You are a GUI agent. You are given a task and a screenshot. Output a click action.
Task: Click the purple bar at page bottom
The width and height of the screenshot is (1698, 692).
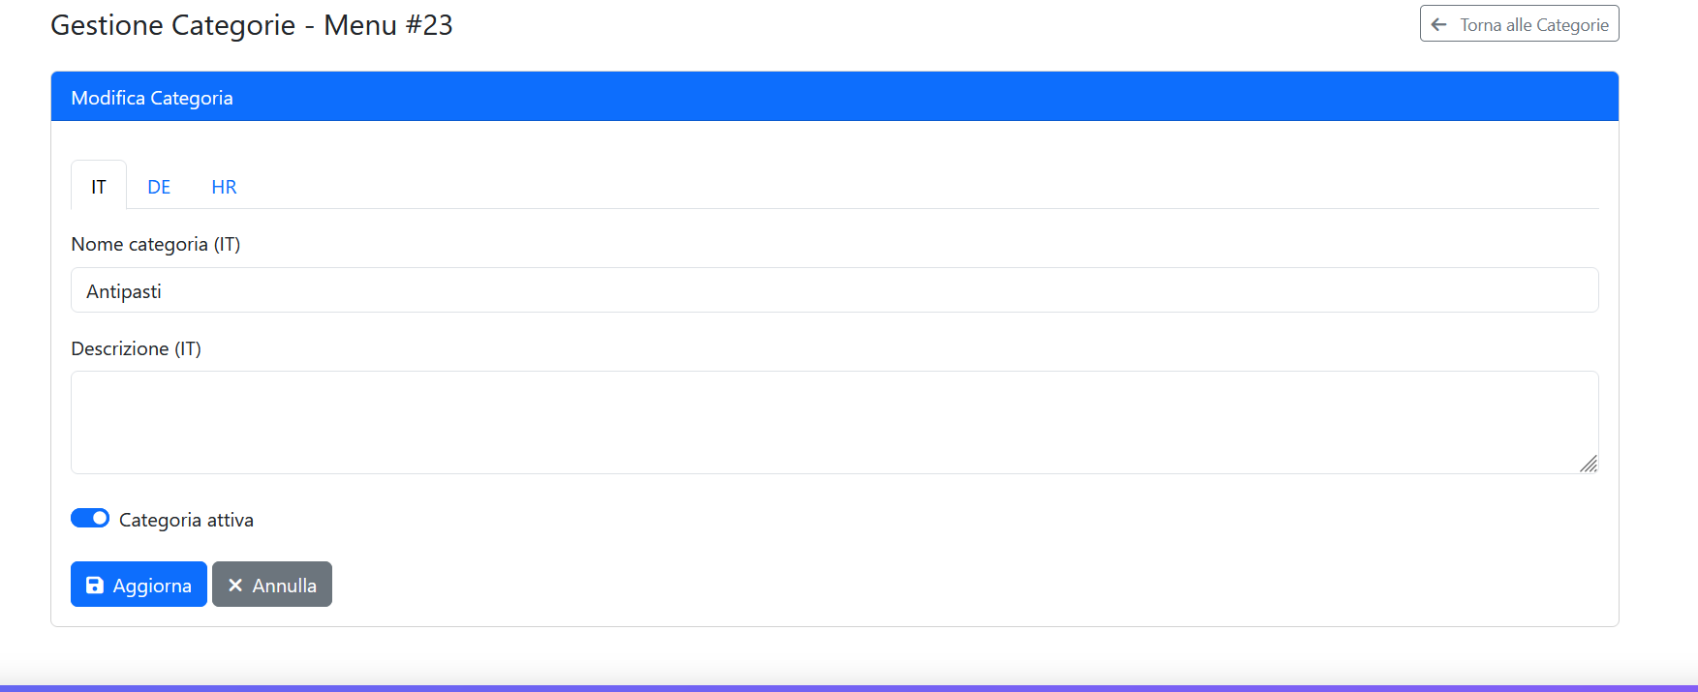tap(849, 688)
